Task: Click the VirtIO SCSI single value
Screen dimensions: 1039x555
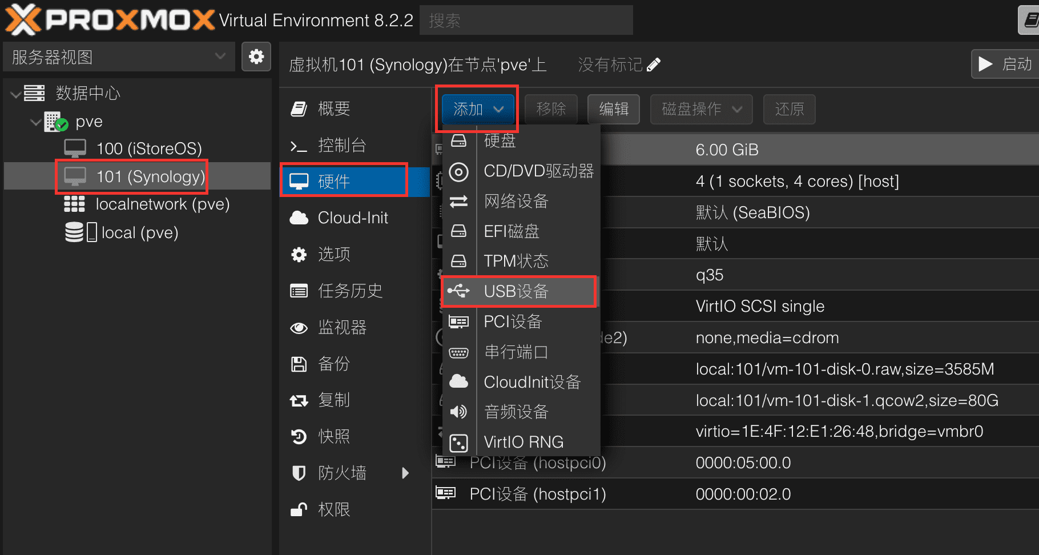Action: tap(760, 306)
